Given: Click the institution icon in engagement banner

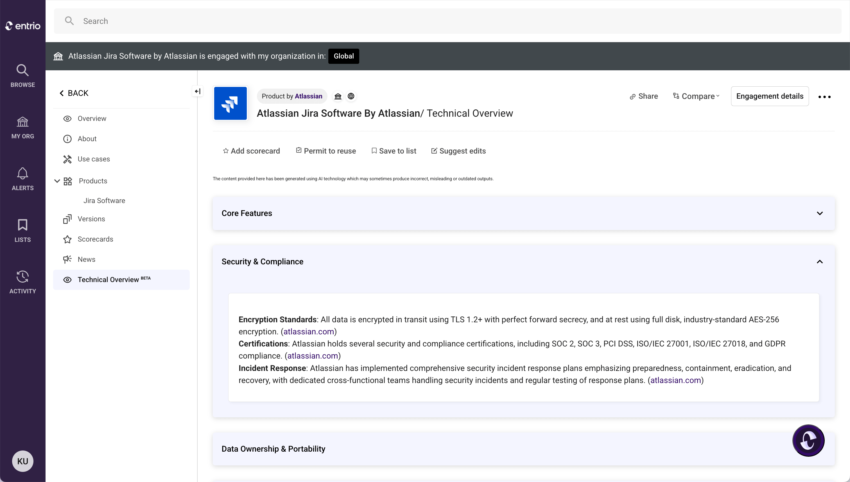Looking at the screenshot, I should pyautogui.click(x=58, y=56).
